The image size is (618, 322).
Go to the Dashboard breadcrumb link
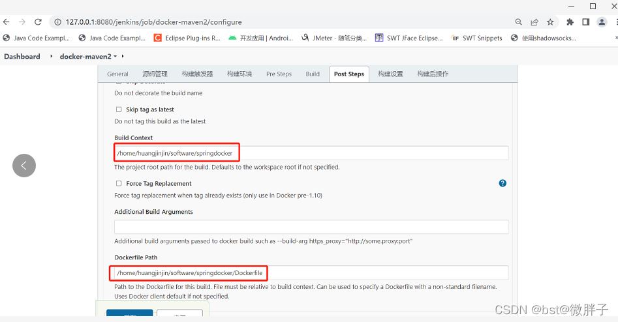click(x=22, y=57)
